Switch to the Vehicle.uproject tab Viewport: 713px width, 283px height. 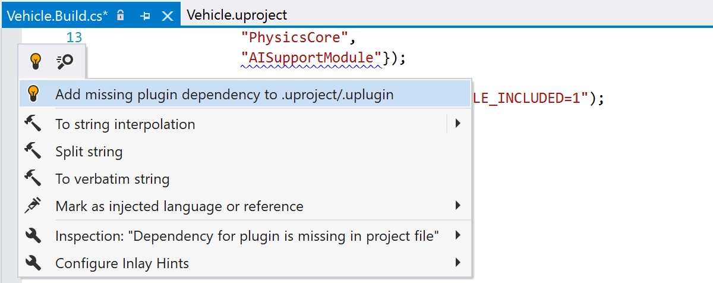click(x=237, y=15)
